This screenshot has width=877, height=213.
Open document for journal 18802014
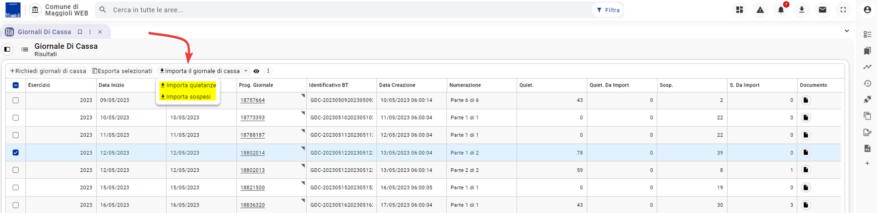[805, 152]
